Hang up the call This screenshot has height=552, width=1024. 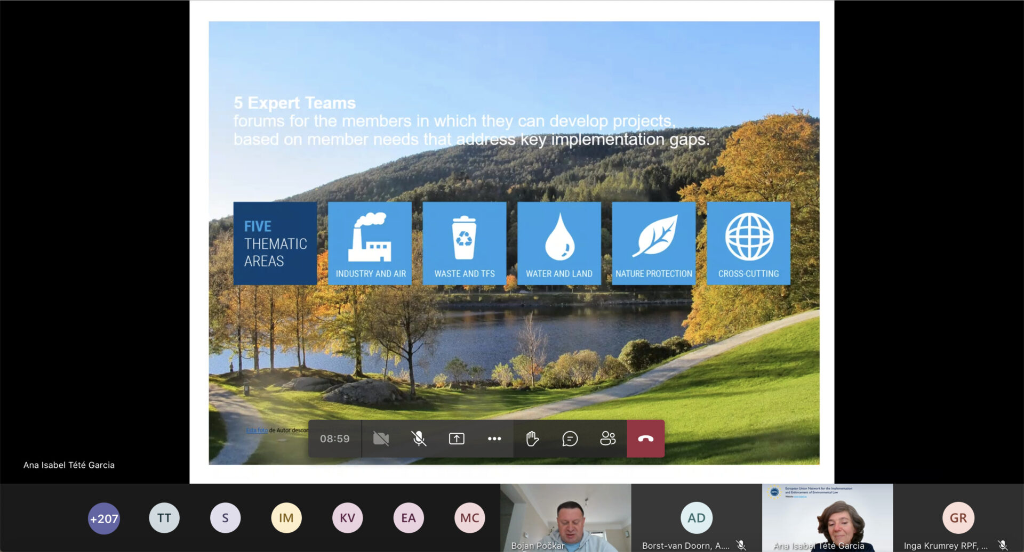645,439
